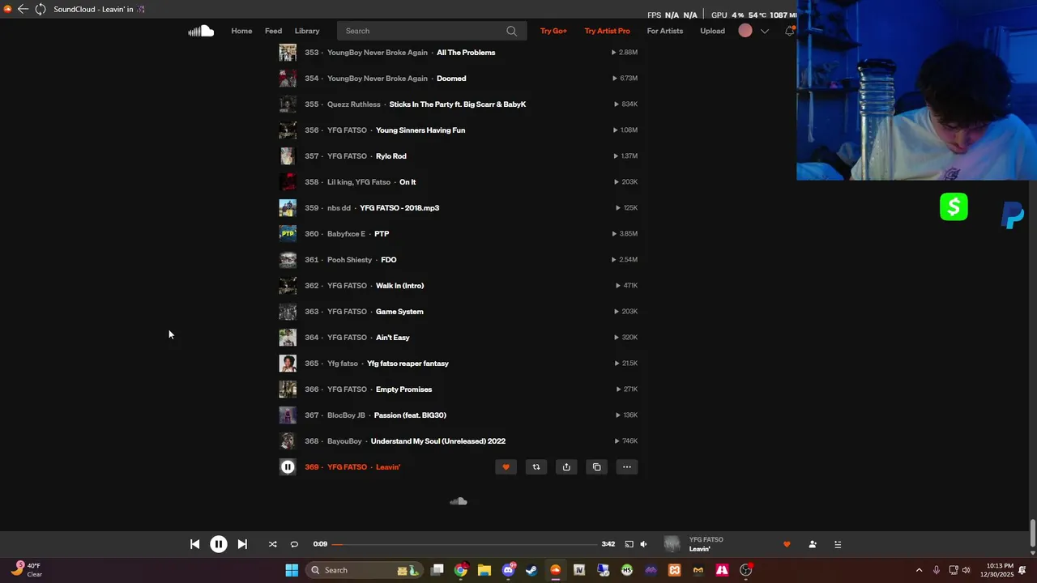Select track Game System
1037x583 pixels.
(399, 312)
